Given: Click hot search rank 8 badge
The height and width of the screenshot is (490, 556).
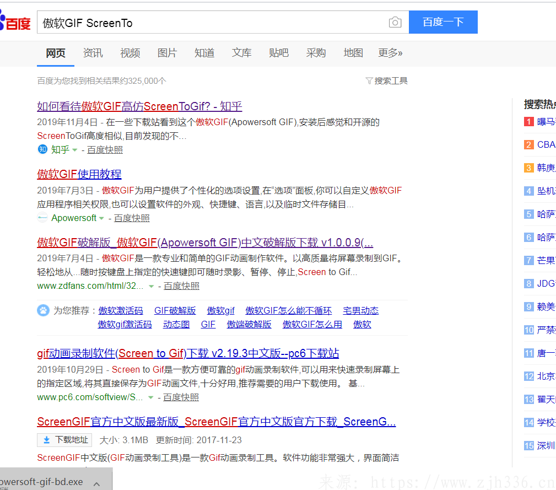Looking at the screenshot, I should point(528,284).
